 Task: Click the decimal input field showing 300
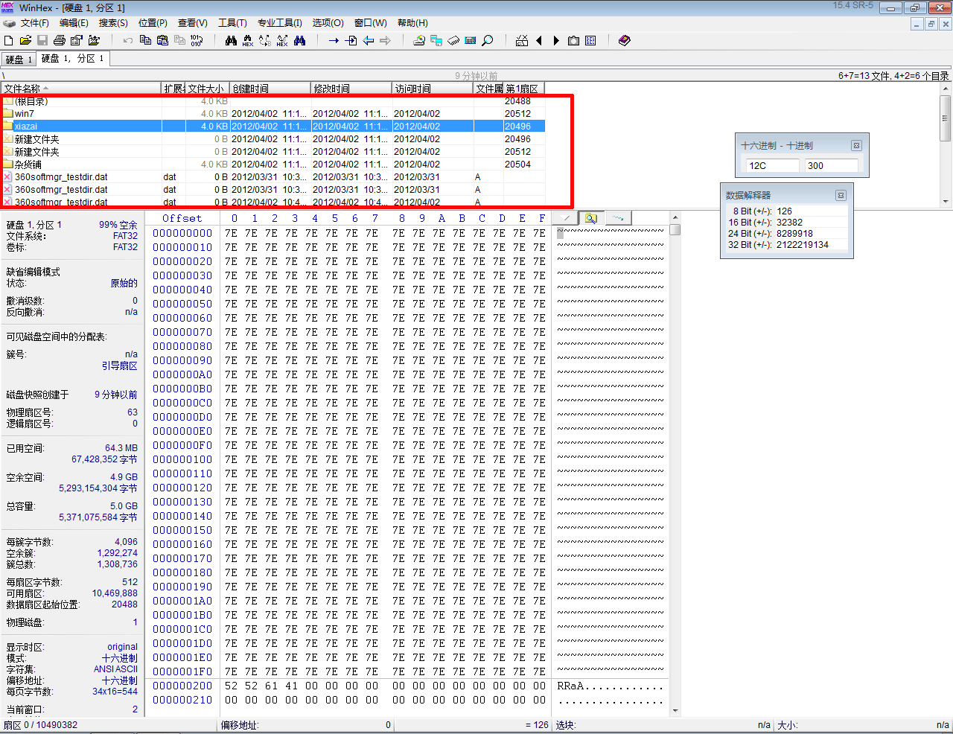click(831, 166)
